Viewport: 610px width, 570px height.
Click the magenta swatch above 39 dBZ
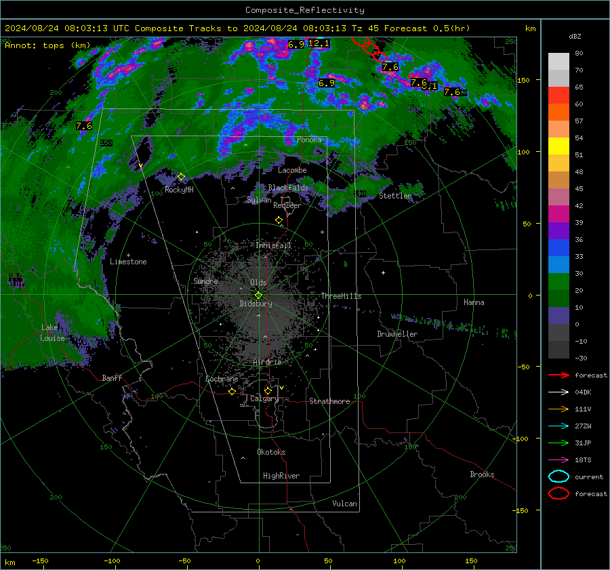[x=558, y=213]
